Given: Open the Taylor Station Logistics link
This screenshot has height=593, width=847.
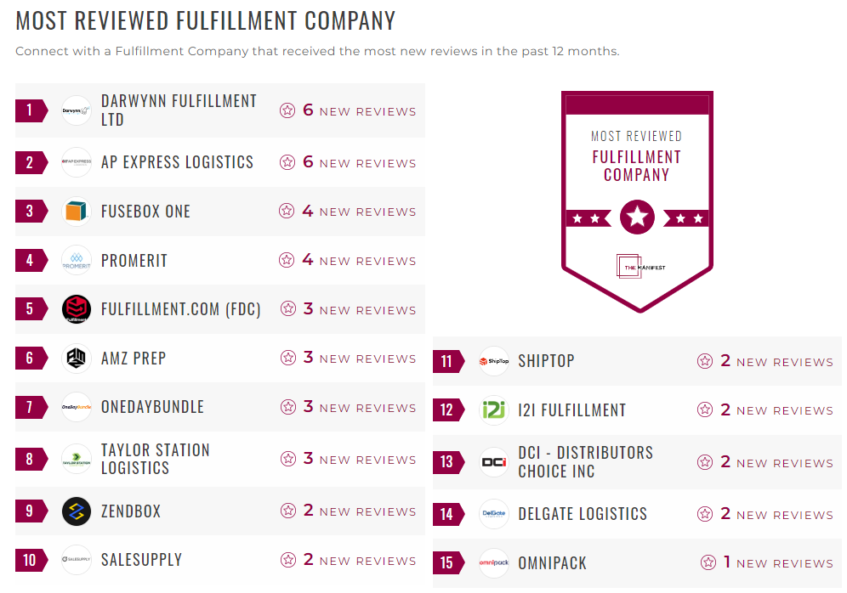Looking at the screenshot, I should tap(155, 459).
